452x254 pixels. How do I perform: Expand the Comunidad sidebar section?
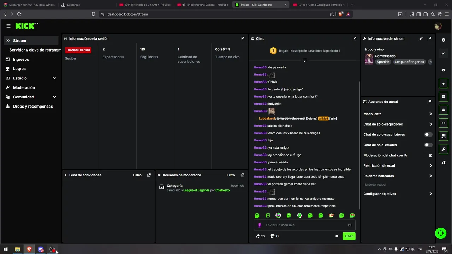click(54, 97)
